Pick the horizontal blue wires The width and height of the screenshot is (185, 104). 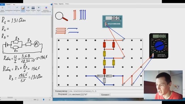pos(73,31)
